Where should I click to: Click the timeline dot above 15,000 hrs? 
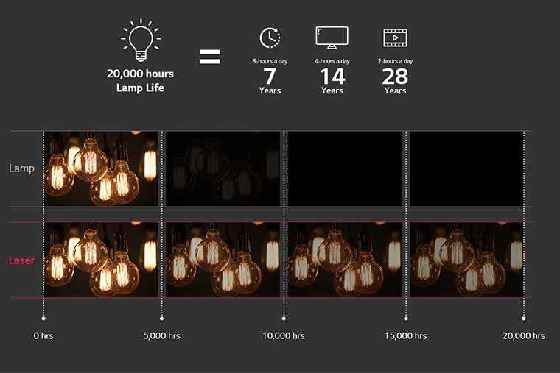tap(406, 319)
